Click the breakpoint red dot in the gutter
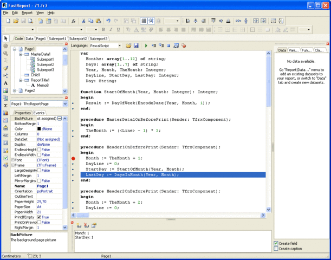Viewport: 331px width, 260px height. click(74, 158)
